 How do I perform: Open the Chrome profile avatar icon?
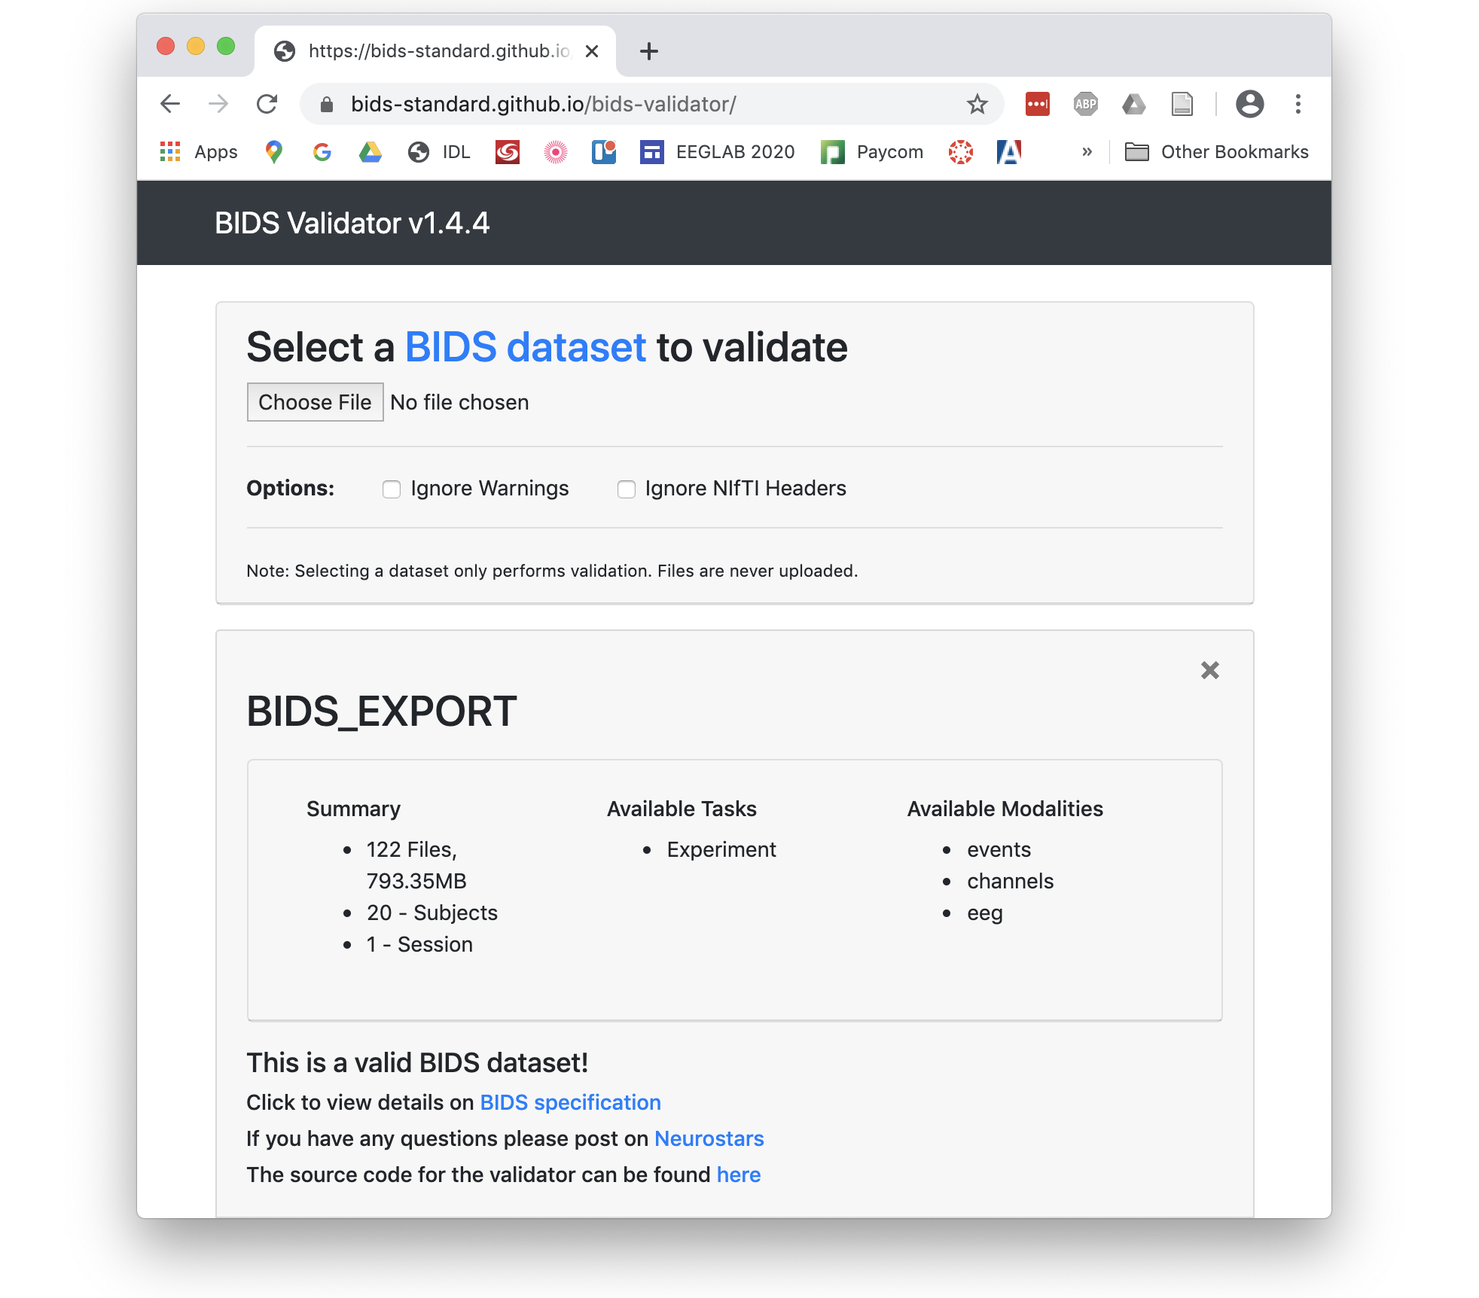[1249, 104]
